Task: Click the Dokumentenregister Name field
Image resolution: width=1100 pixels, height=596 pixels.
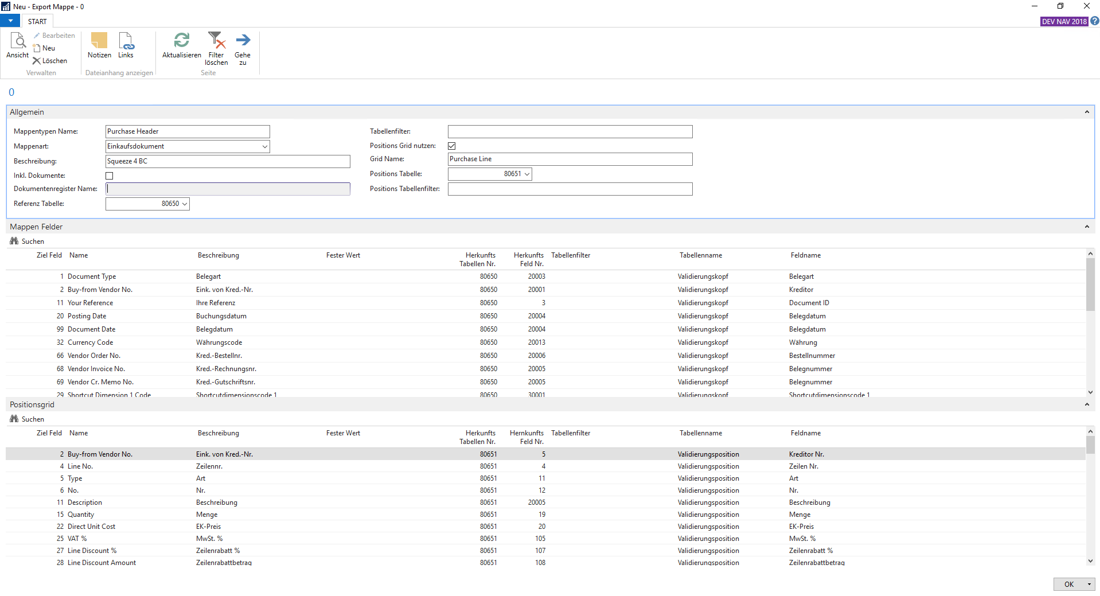Action: (x=228, y=189)
